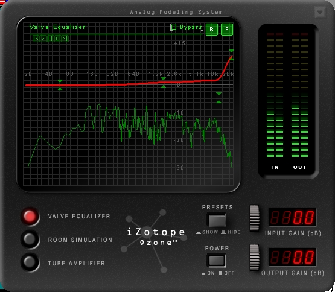Open help with the ? button
Image resolution: width=335 pixels, height=292 pixels.
227,30
